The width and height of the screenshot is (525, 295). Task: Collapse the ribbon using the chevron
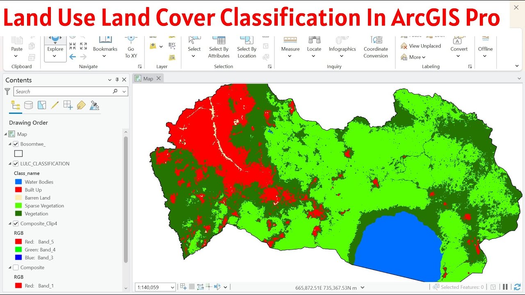pos(517,66)
